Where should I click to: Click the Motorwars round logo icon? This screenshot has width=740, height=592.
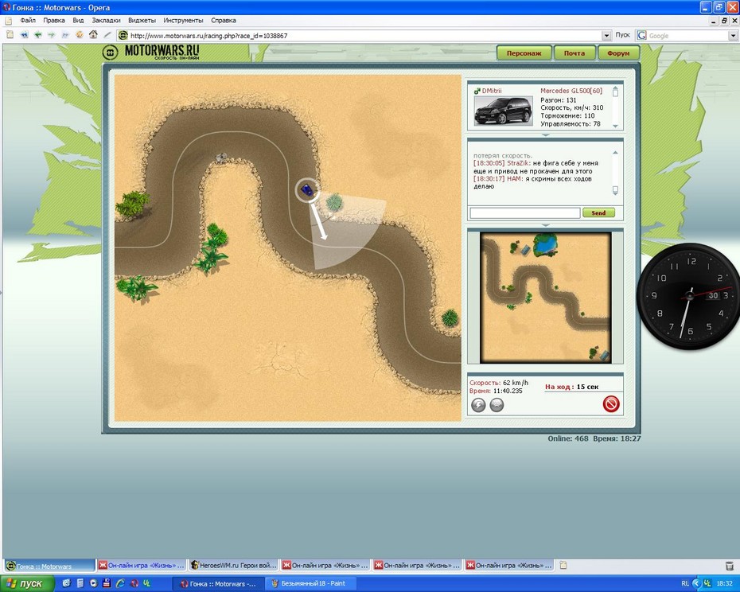coord(110,53)
